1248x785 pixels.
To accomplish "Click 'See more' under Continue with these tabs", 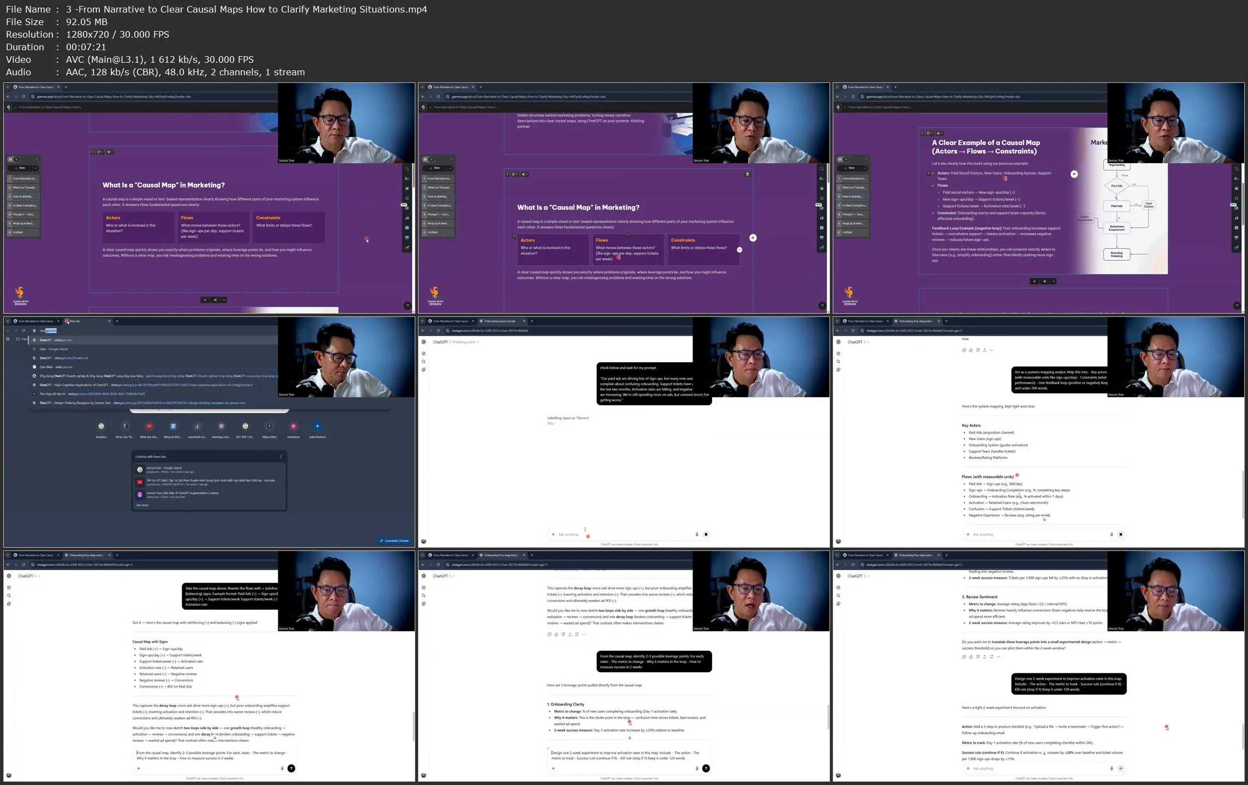I will coord(142,505).
